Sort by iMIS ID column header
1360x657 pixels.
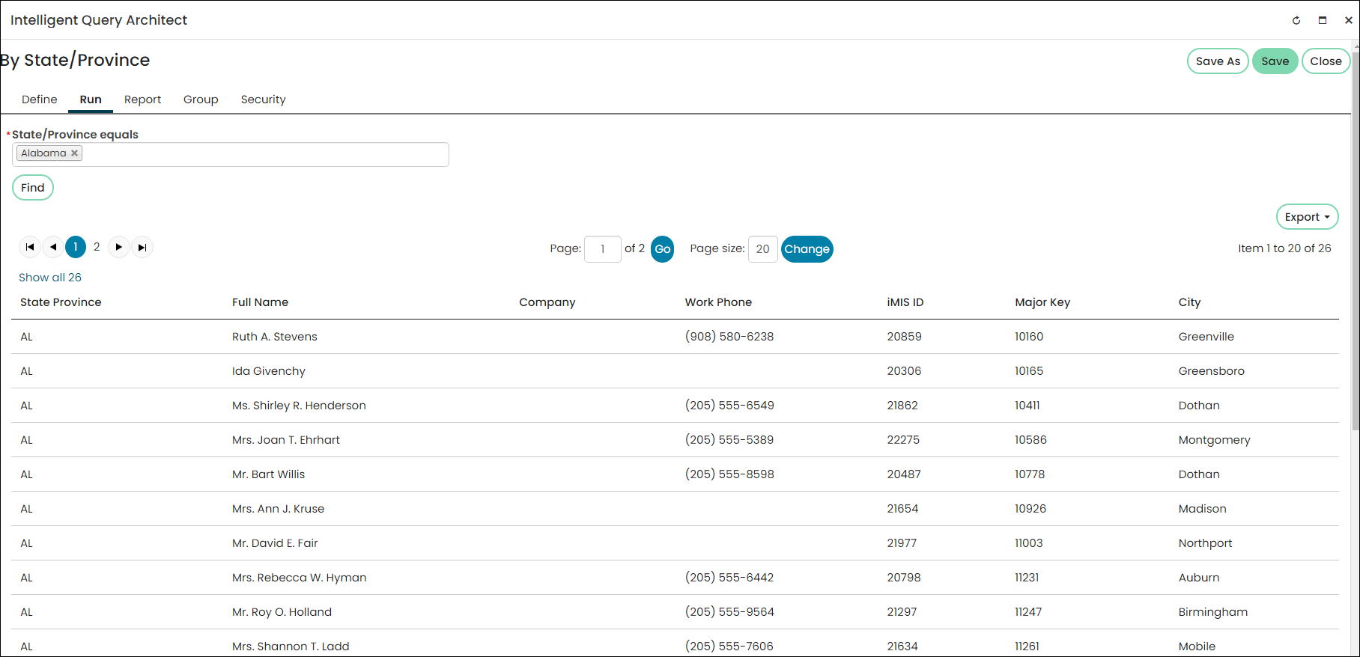point(905,302)
